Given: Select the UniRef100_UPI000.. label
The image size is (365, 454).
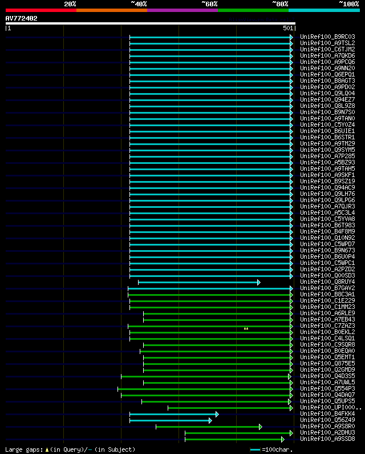Looking at the screenshot, I should tap(331, 407).
